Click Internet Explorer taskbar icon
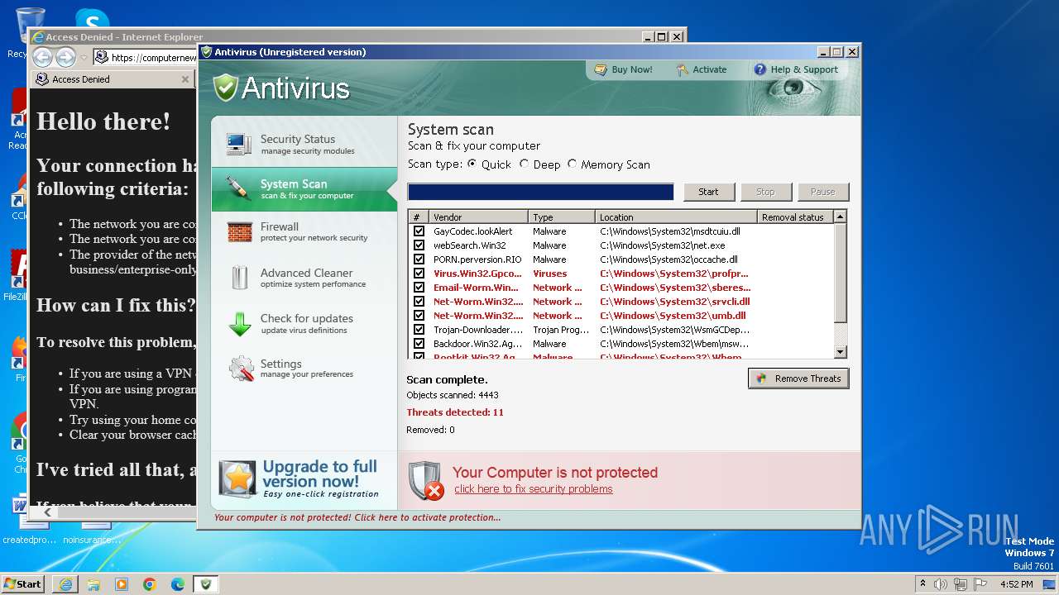Viewport: 1059px width, 595px height. point(65,584)
